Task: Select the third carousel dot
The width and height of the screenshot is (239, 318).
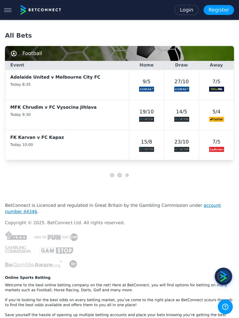Action: (127, 175)
